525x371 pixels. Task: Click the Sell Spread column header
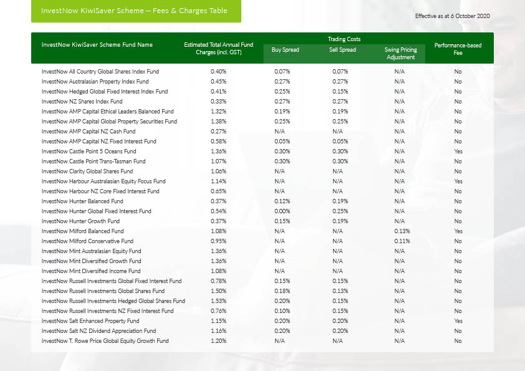[x=342, y=50]
